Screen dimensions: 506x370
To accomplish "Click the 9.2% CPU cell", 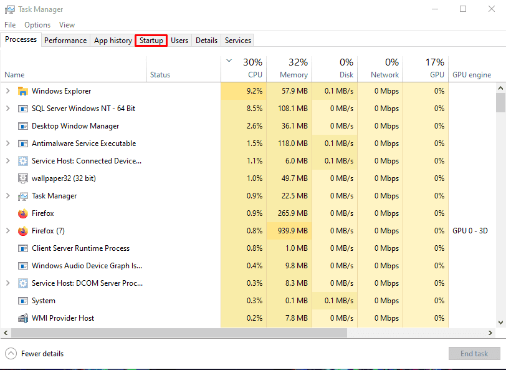I will coord(244,91).
